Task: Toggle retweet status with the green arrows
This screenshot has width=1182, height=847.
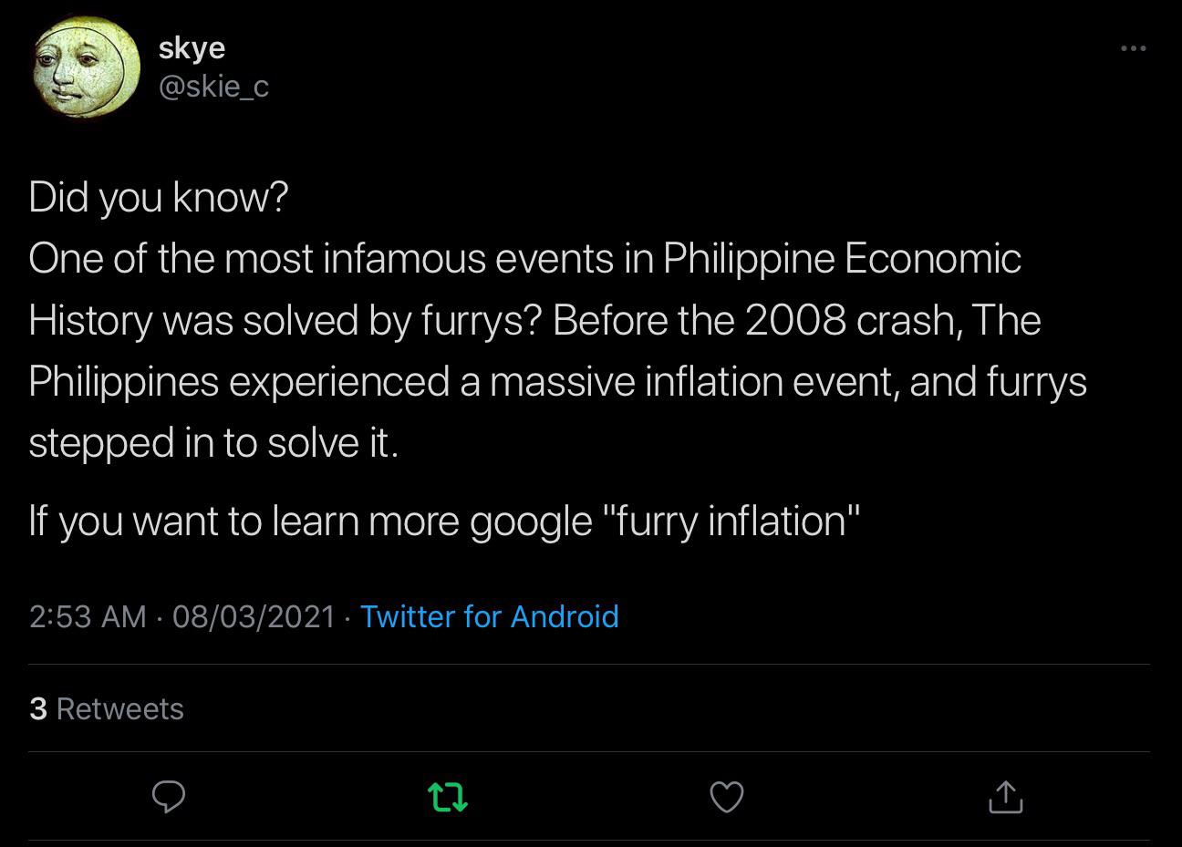Action: point(447,797)
